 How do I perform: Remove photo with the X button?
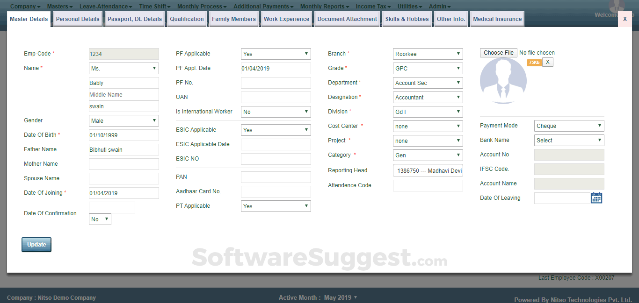548,62
